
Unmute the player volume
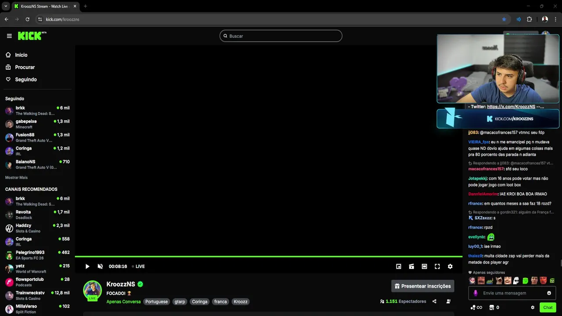100,266
